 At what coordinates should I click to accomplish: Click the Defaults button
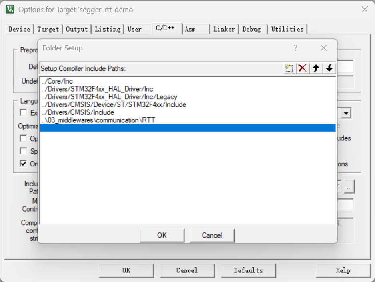[248, 270]
